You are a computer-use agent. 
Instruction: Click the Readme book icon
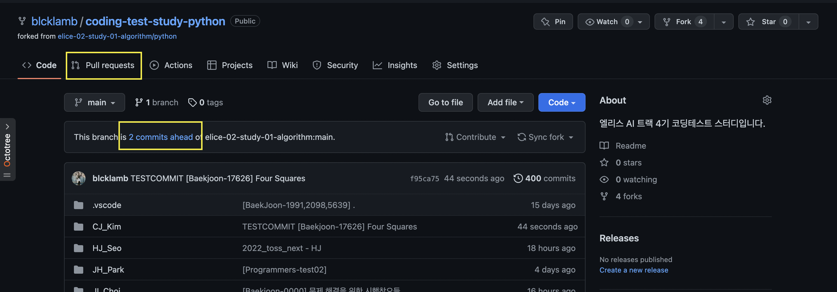click(x=604, y=145)
